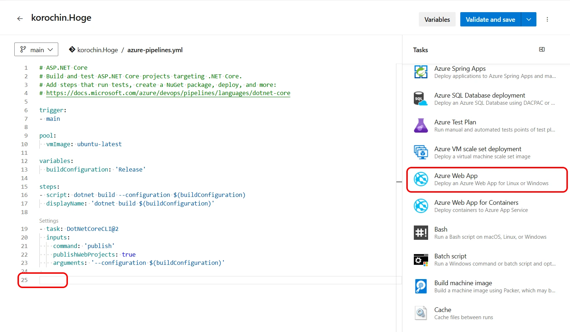Click the Variables button
This screenshot has width=570, height=332.
point(437,20)
